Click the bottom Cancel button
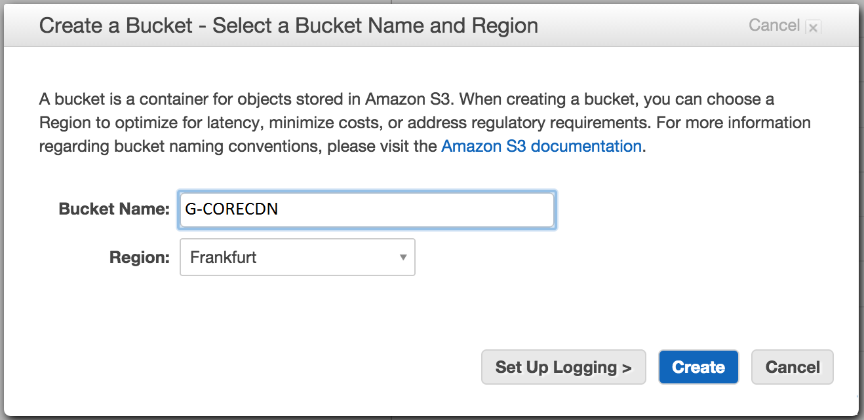The height and width of the screenshot is (420, 864). [792, 367]
